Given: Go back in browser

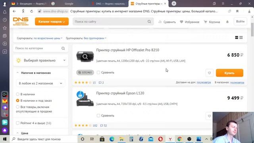Looking at the screenshot, I should click(x=14, y=12).
